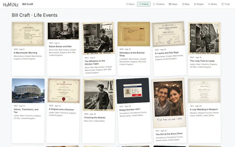Click the '1971 · Age 25' date label
The width and height of the screenshot is (235, 147).
tap(161, 131)
